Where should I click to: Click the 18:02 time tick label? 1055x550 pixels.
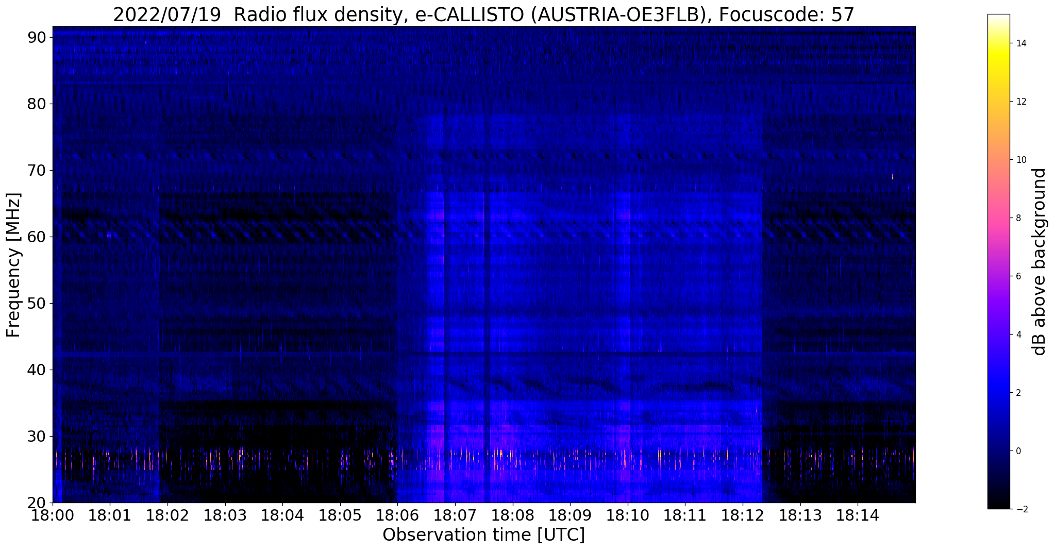[x=168, y=515]
